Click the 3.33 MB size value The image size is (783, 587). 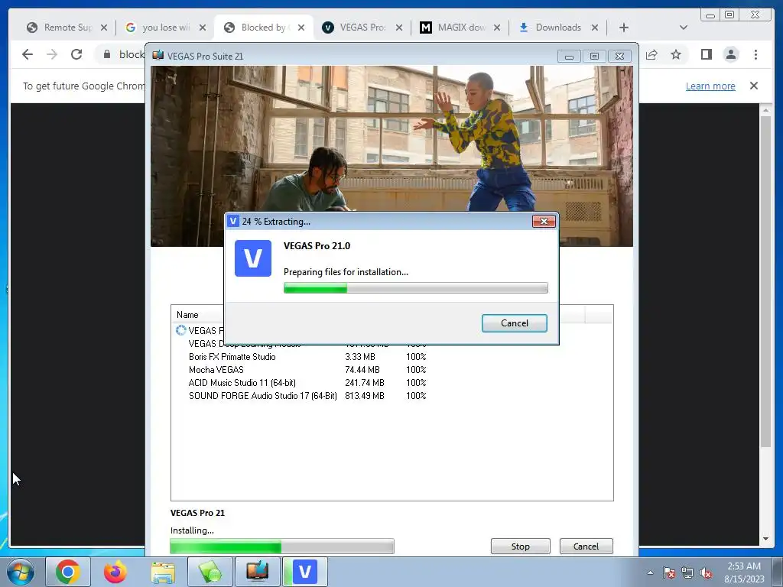pyautogui.click(x=360, y=356)
